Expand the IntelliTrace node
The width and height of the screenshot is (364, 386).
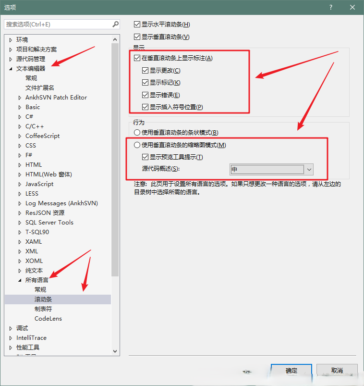pos(11,338)
